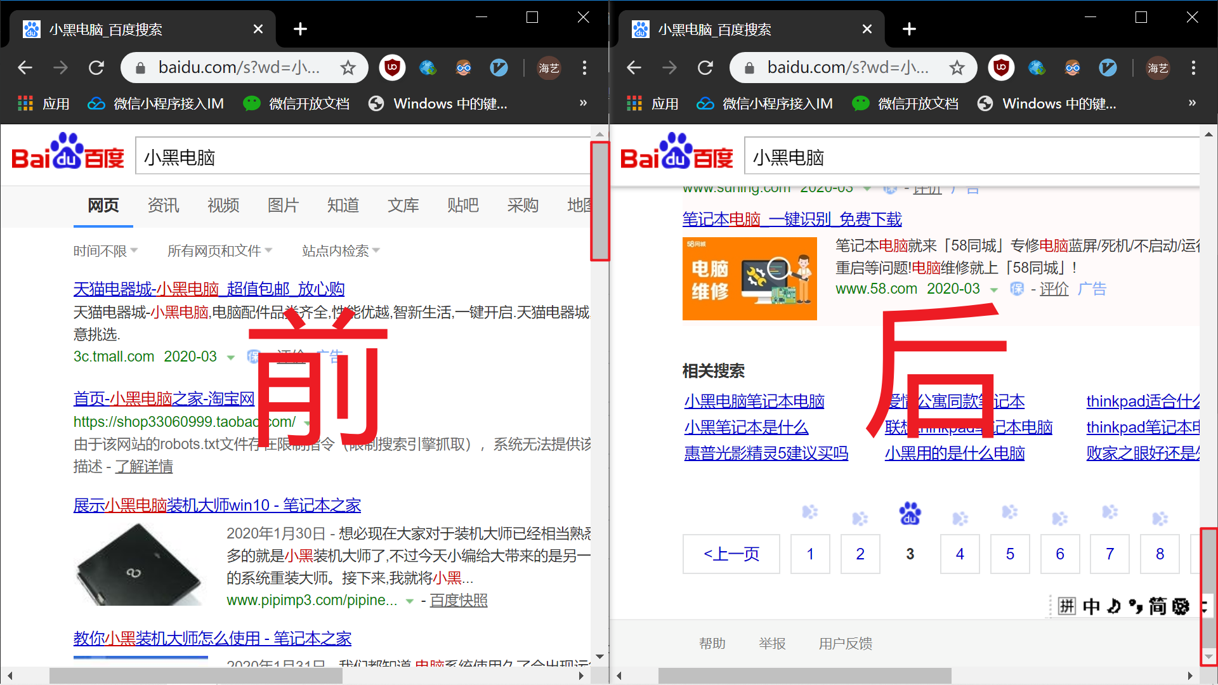Screen dimensions: 1218x685
Task: Click the Baidu logo in left window
Action: coord(68,152)
